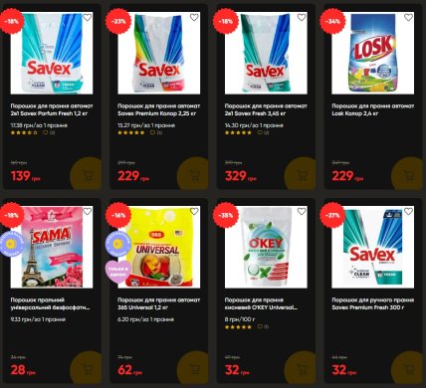Add Savex Parfum Fresh 139 грн to cart
The height and width of the screenshot is (388, 426).
click(87, 175)
